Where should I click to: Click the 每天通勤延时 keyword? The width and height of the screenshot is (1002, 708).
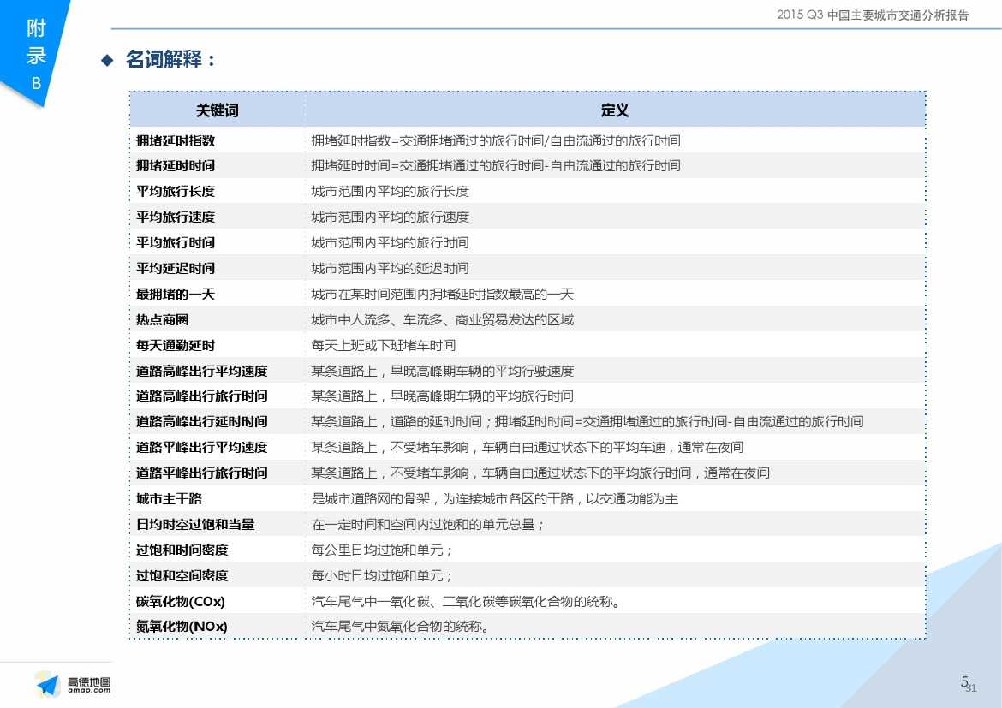pos(176,345)
